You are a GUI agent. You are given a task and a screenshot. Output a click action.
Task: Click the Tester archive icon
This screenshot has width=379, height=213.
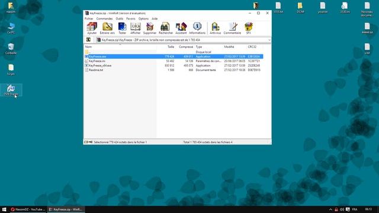click(x=123, y=28)
